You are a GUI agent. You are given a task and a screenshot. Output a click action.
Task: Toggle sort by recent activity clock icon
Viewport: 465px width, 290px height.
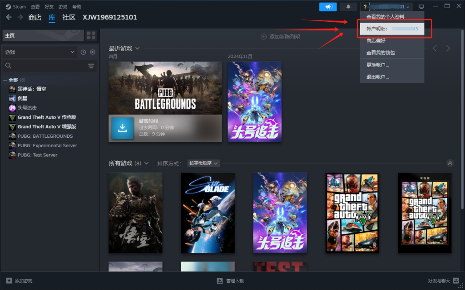(x=84, y=52)
